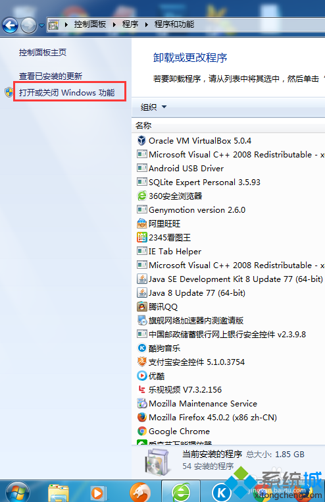Click the Android USB Driver icon
325x502 pixels.
click(141, 168)
